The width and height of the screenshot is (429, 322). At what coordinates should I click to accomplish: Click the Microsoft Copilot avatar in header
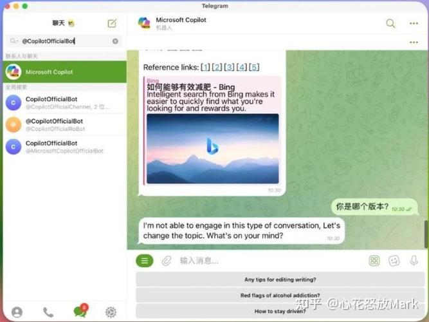click(x=144, y=23)
